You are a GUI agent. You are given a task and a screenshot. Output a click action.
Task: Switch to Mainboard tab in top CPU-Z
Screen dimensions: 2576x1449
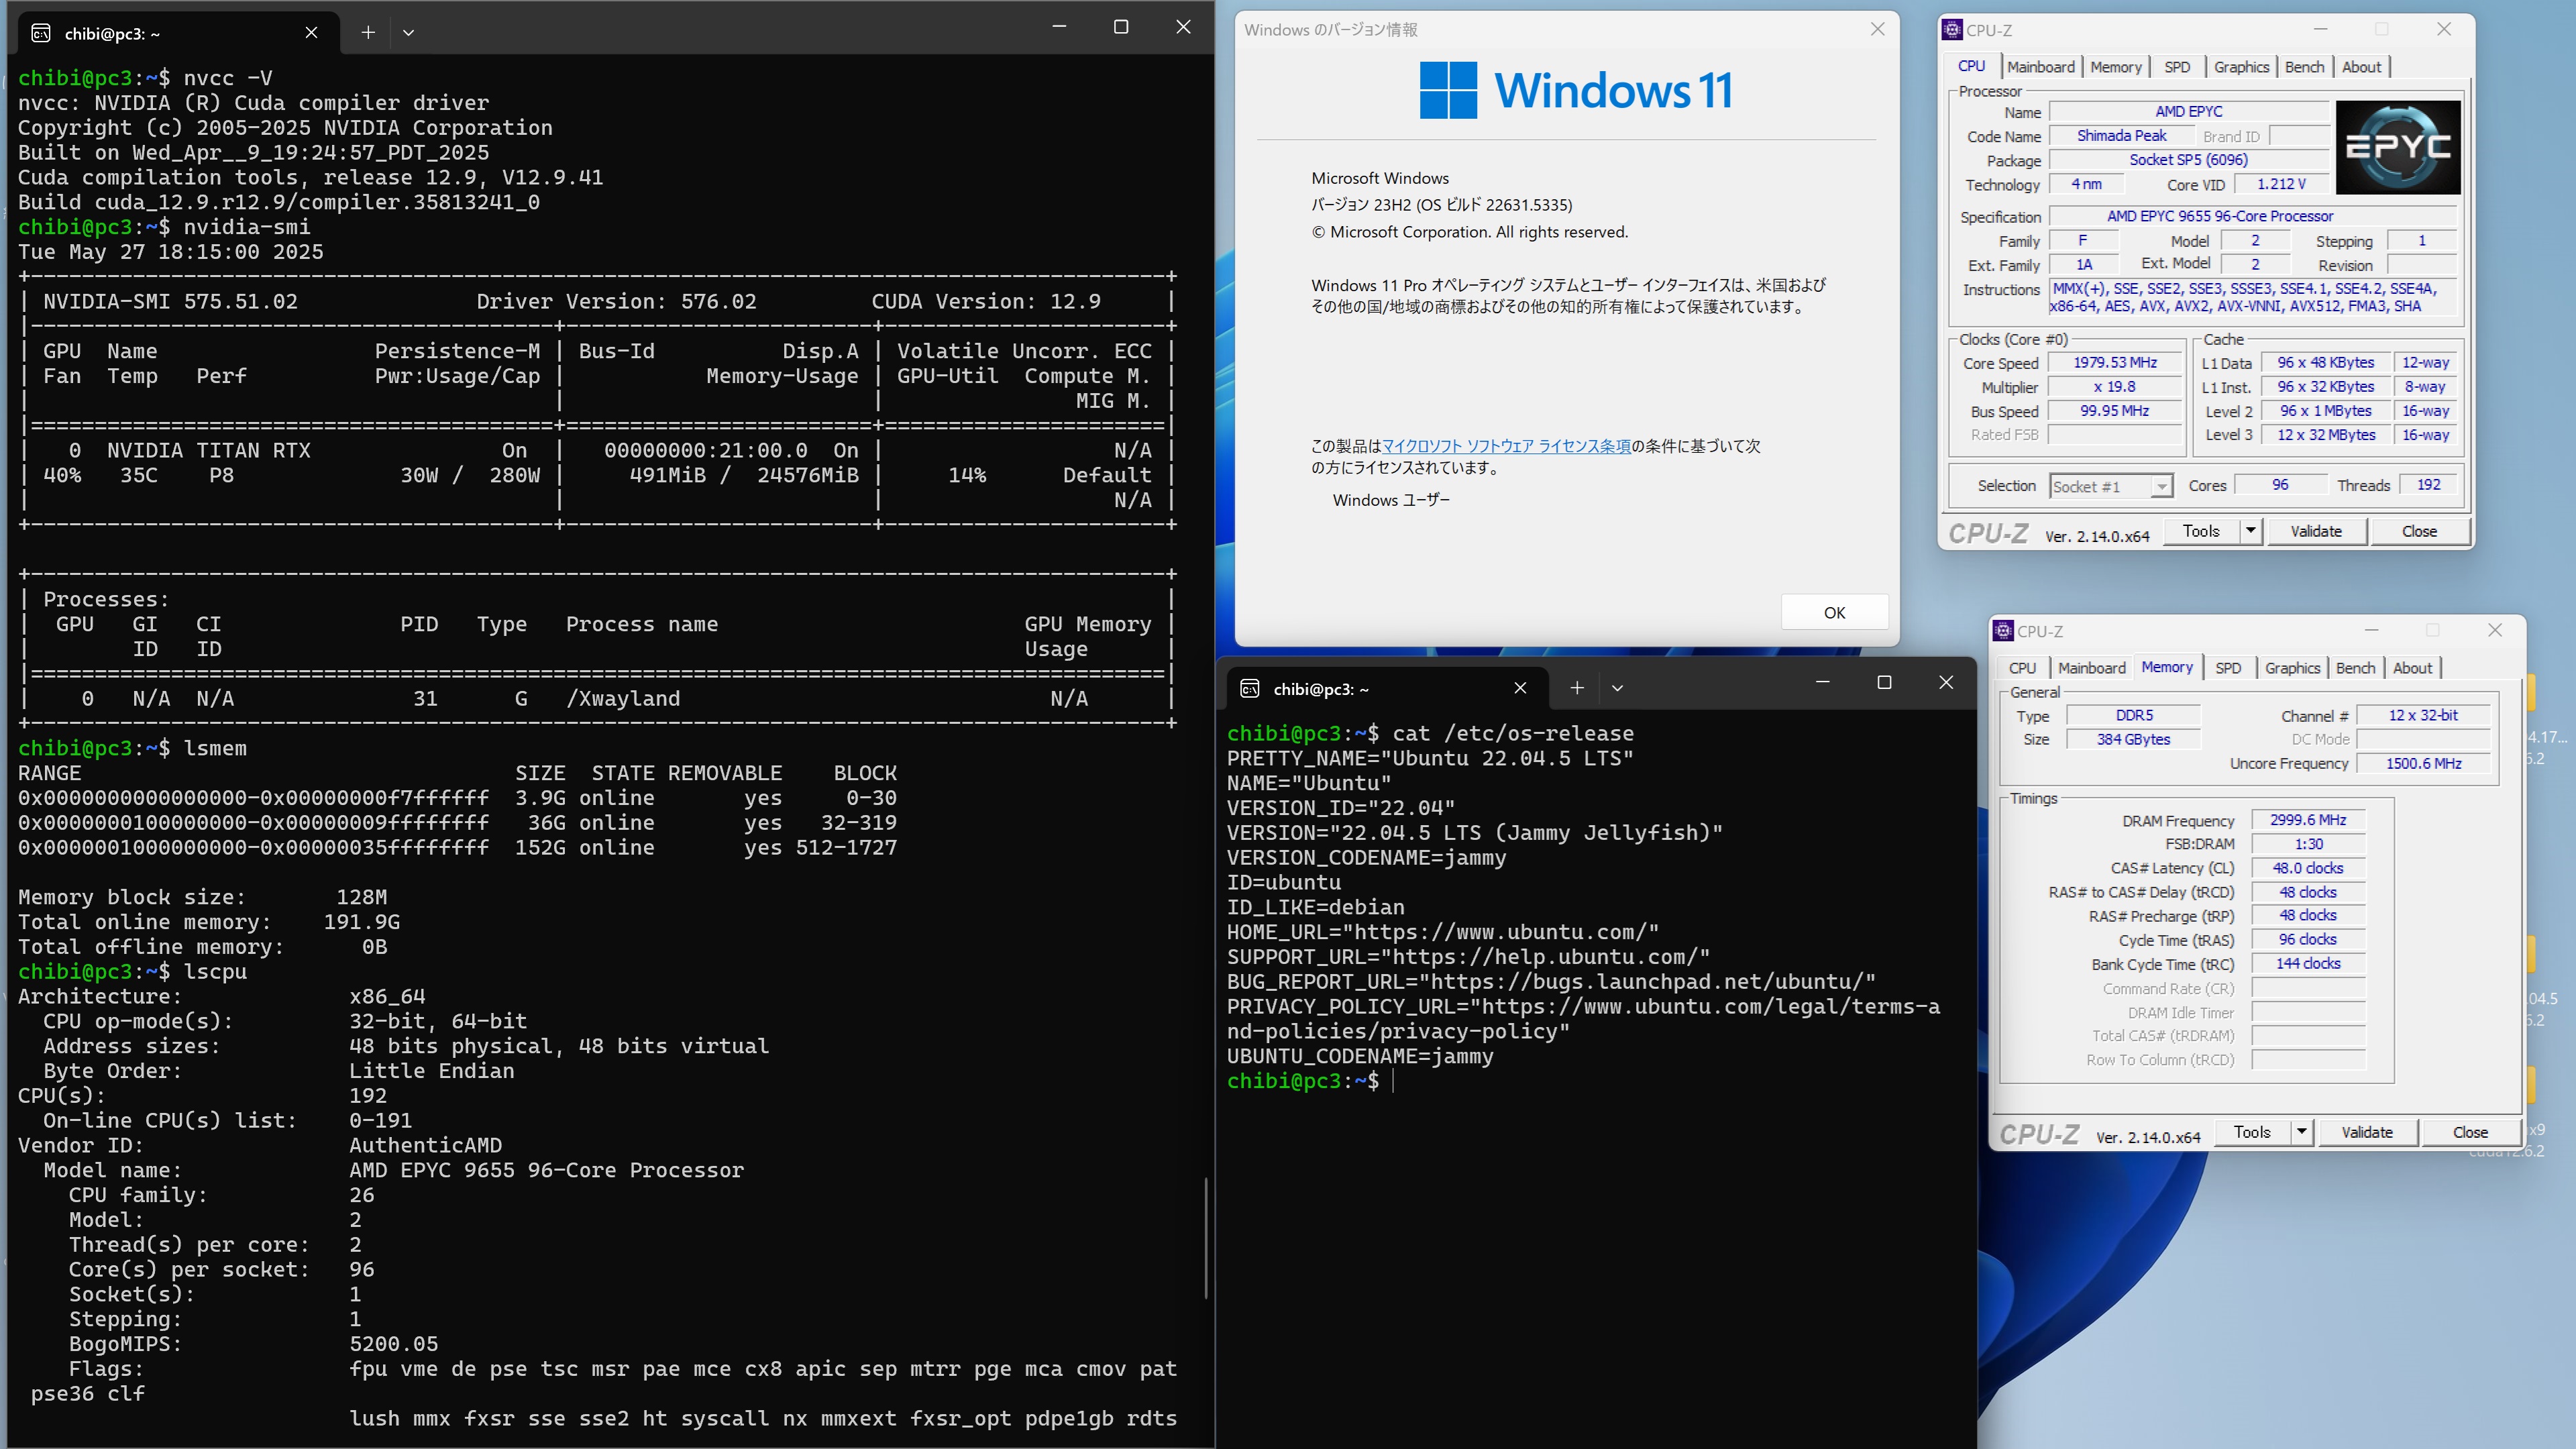coord(2040,67)
